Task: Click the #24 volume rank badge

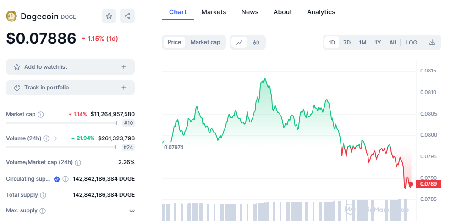Action: pos(128,147)
